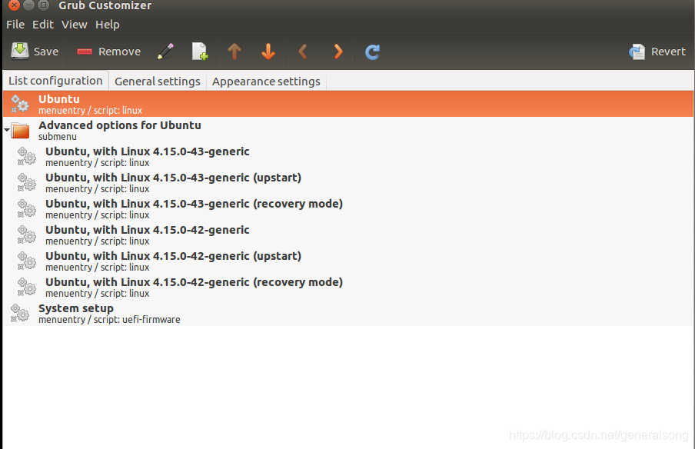The height and width of the screenshot is (449, 695).
Task: Click the left arrow to remove from submenu
Action: tap(303, 52)
